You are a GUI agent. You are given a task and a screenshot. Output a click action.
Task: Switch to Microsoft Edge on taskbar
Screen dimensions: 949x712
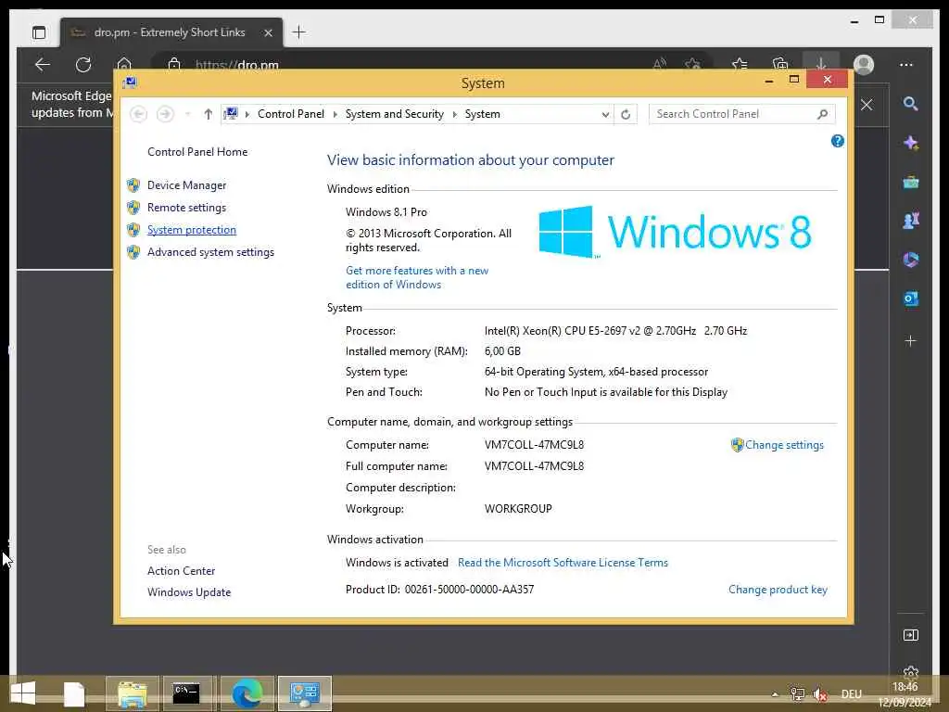(x=247, y=693)
